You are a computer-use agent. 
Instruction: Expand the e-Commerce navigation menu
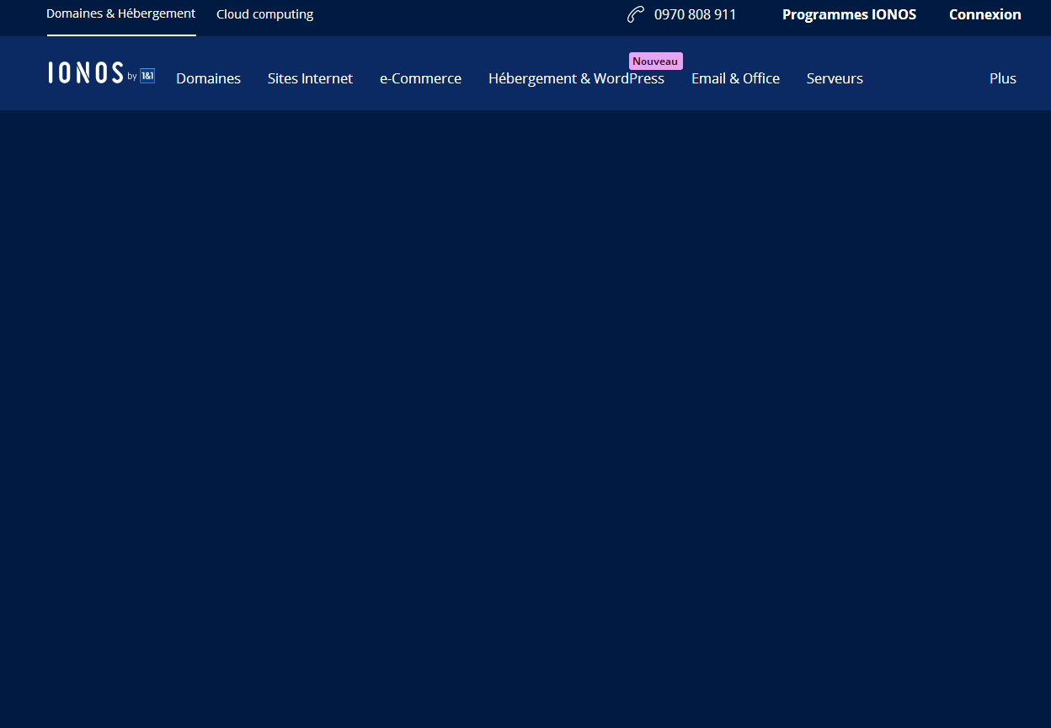coord(420,78)
